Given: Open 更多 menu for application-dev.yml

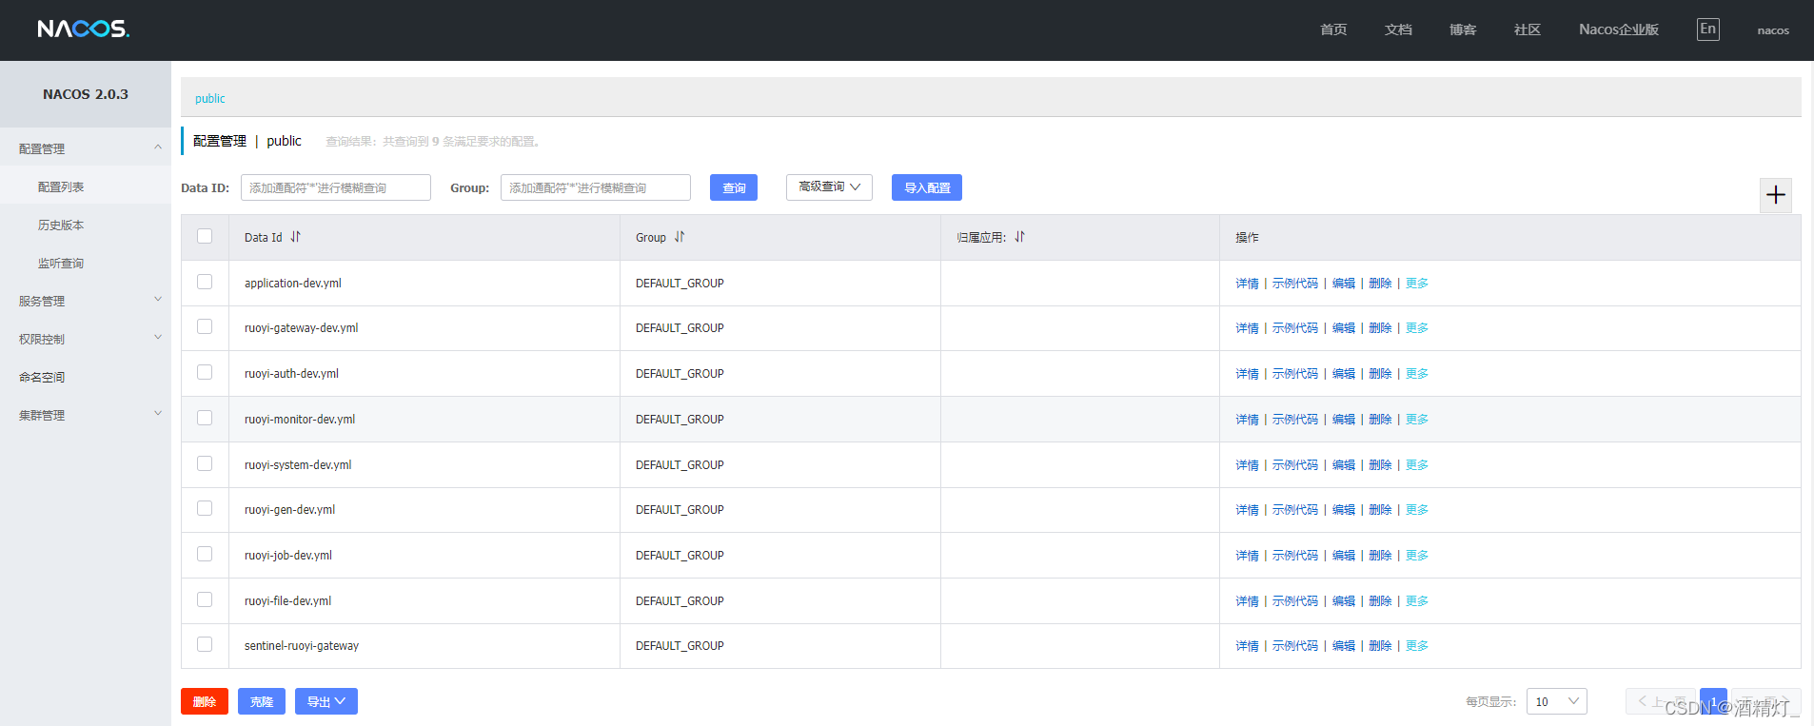Looking at the screenshot, I should point(1416,284).
